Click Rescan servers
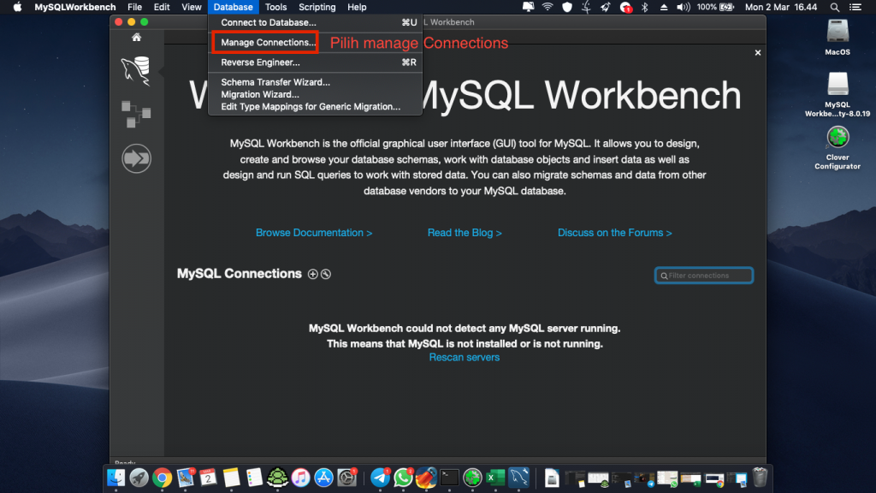The image size is (876, 493). point(464,357)
